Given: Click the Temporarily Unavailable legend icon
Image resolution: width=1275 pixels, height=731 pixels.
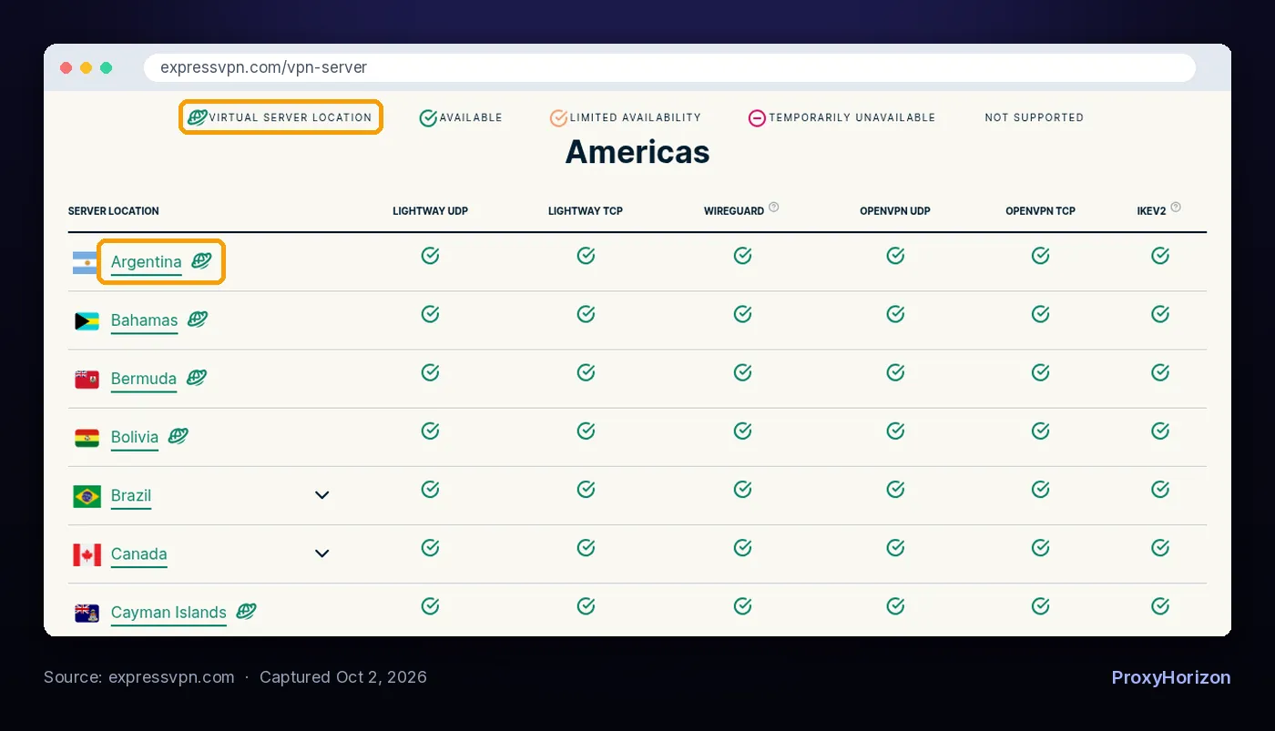Looking at the screenshot, I should point(757,117).
